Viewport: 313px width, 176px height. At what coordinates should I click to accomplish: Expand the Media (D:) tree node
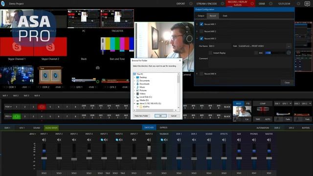pos(134,100)
